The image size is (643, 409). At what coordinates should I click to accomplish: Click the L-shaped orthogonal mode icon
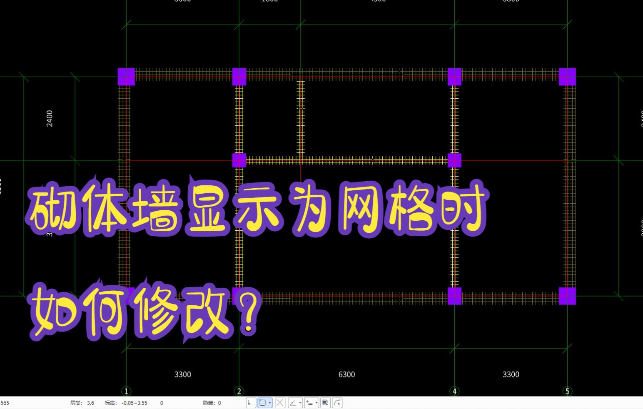click(x=251, y=403)
